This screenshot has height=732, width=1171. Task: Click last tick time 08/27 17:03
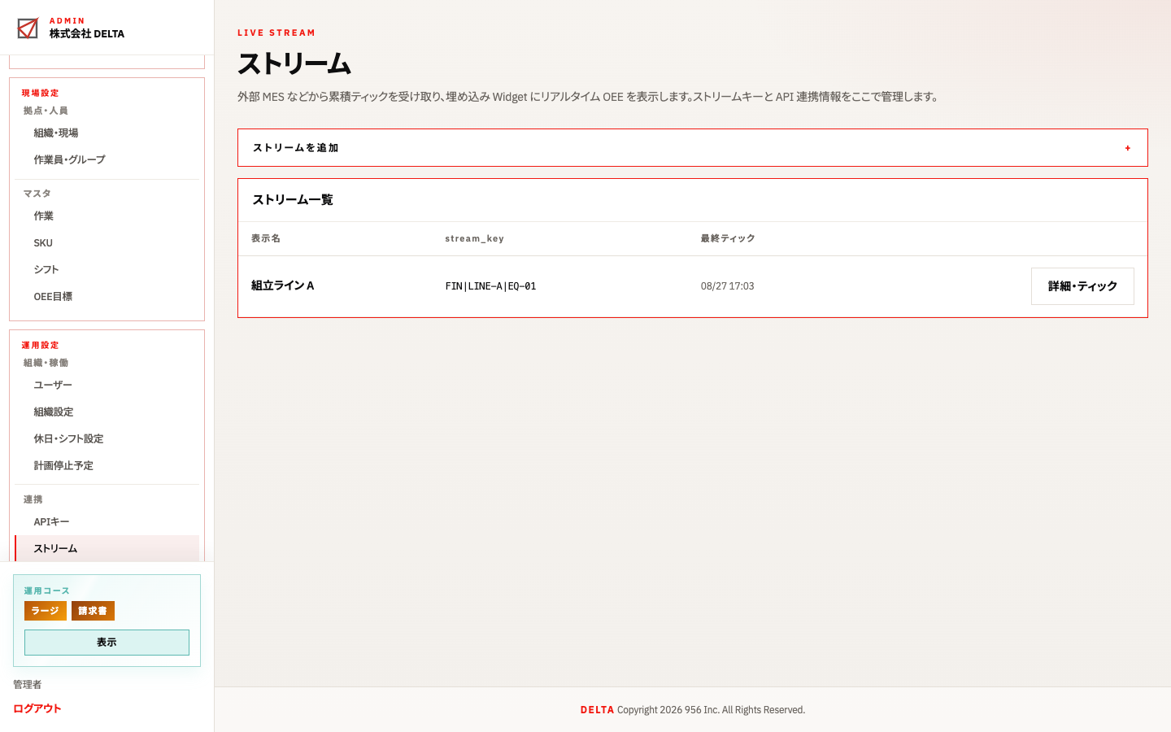(728, 286)
